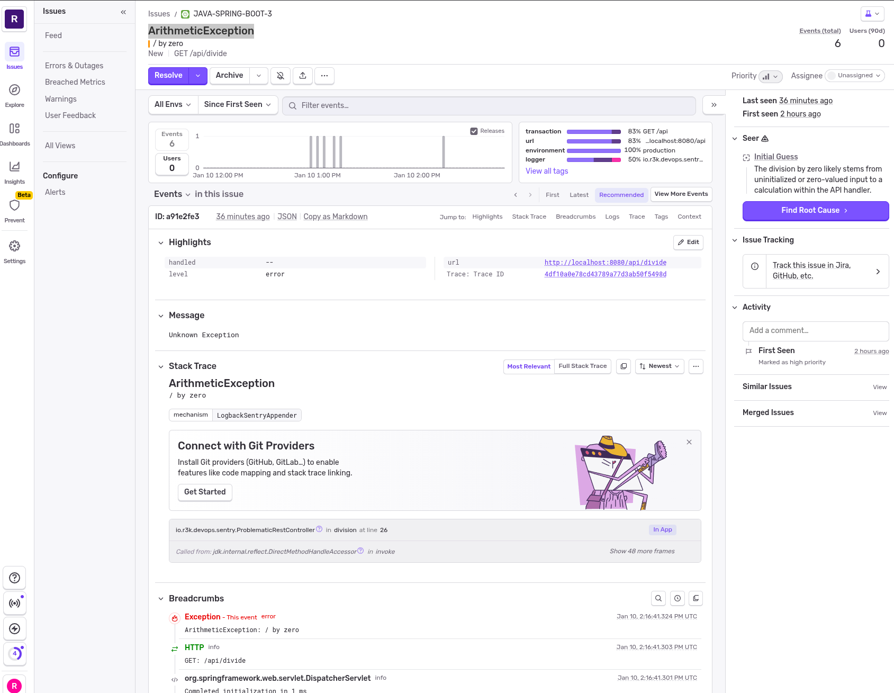Click the mute notifications bell icon

click(x=281, y=76)
